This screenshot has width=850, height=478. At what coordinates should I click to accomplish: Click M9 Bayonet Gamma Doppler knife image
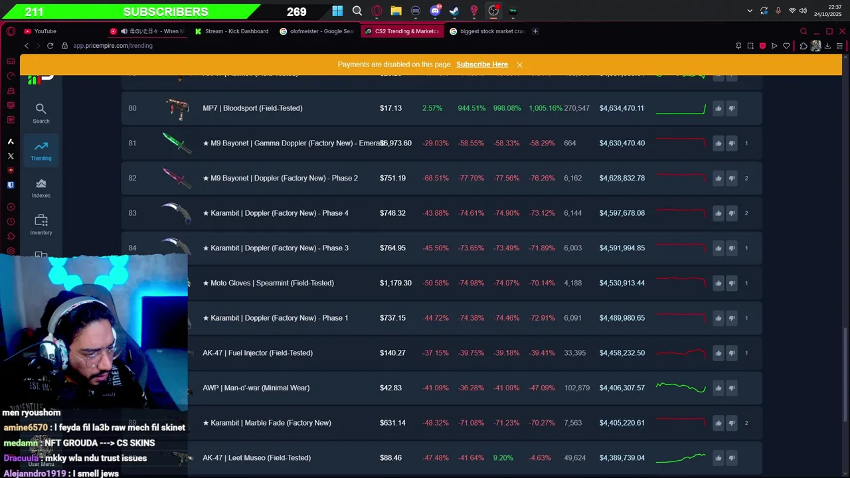point(177,143)
